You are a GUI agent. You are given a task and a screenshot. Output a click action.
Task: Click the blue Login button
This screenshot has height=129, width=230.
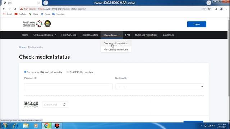click(197, 24)
